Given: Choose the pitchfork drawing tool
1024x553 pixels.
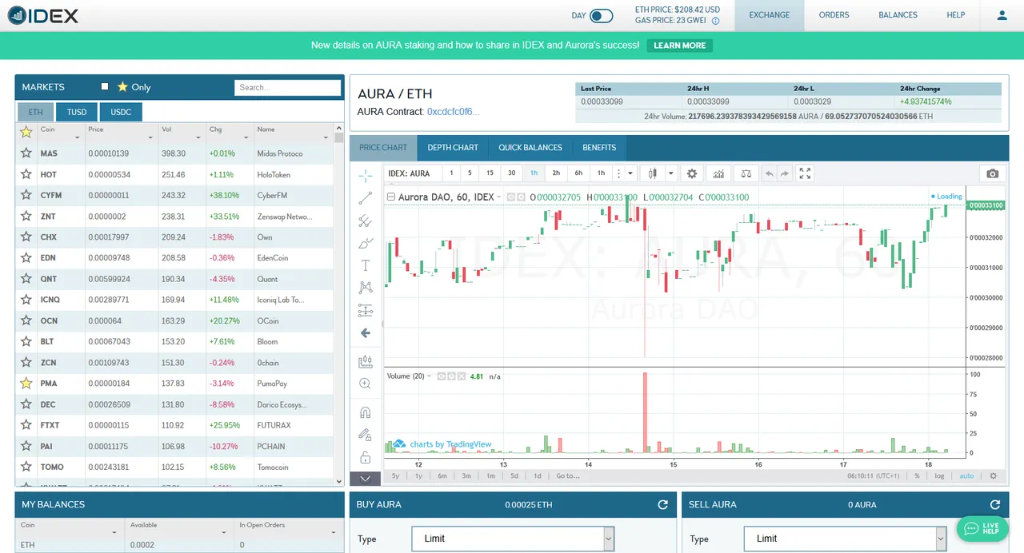Looking at the screenshot, I should coord(366,221).
